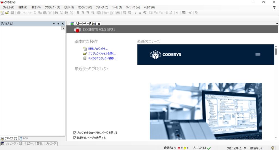The width and height of the screenshot is (279, 150).
Task: Open the プロジェクト (P) menu
Action: [52, 7]
